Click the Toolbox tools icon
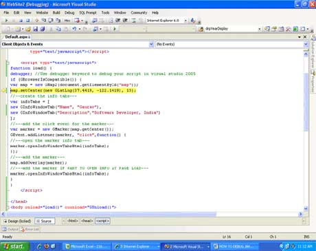Image resolution: width=316 pixels, height=251 pixels. pyautogui.click(x=289, y=29)
